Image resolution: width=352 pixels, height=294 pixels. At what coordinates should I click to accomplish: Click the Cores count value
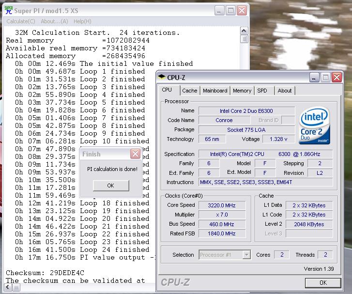282,255
